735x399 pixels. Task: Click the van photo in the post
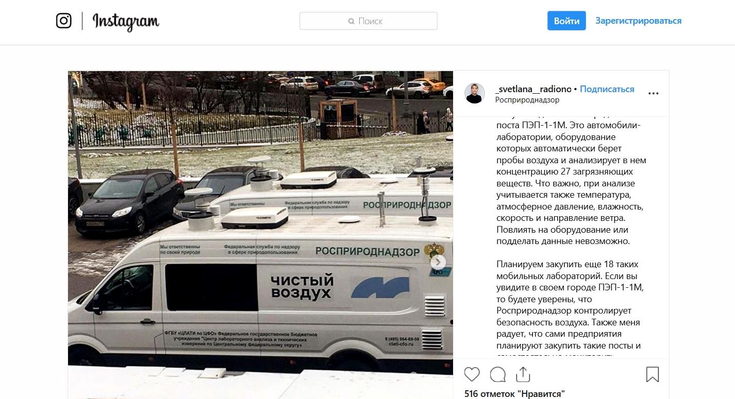(x=260, y=235)
